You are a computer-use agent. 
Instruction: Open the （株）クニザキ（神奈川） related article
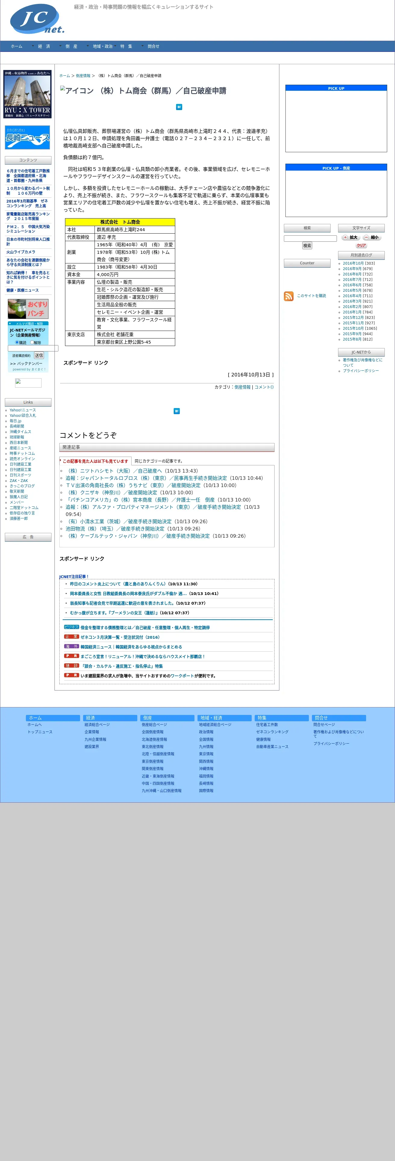point(111,492)
